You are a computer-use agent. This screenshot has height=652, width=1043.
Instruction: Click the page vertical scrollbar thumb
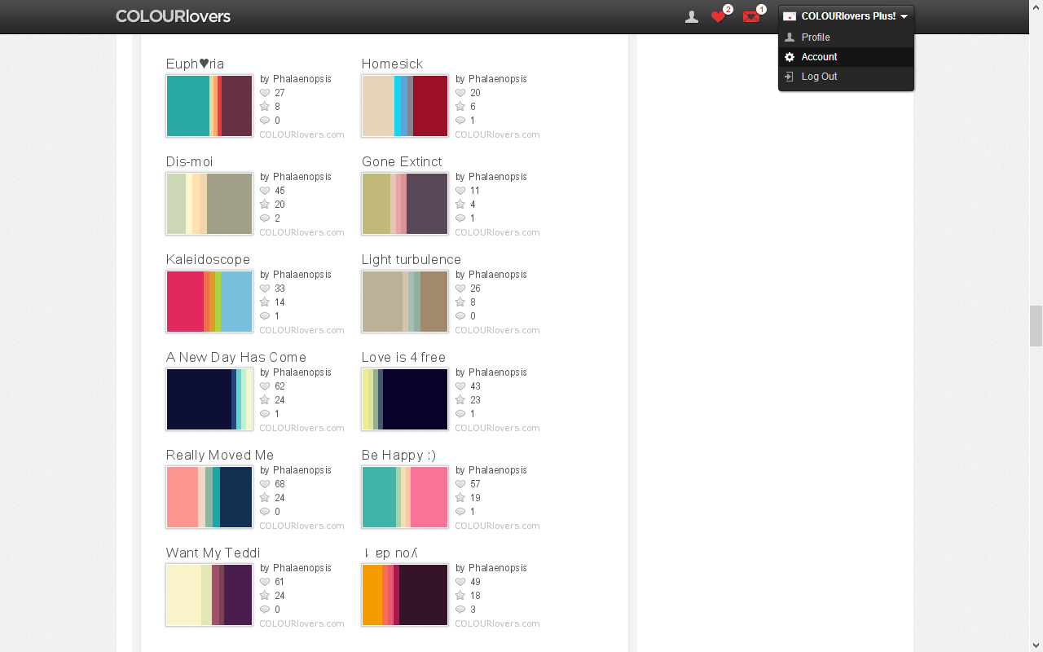coord(1036,326)
